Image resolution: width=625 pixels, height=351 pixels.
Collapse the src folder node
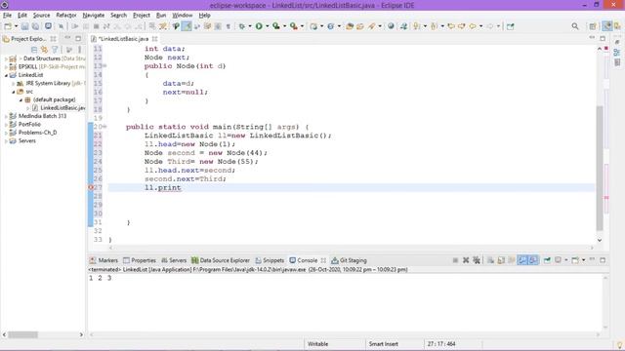tap(13, 92)
